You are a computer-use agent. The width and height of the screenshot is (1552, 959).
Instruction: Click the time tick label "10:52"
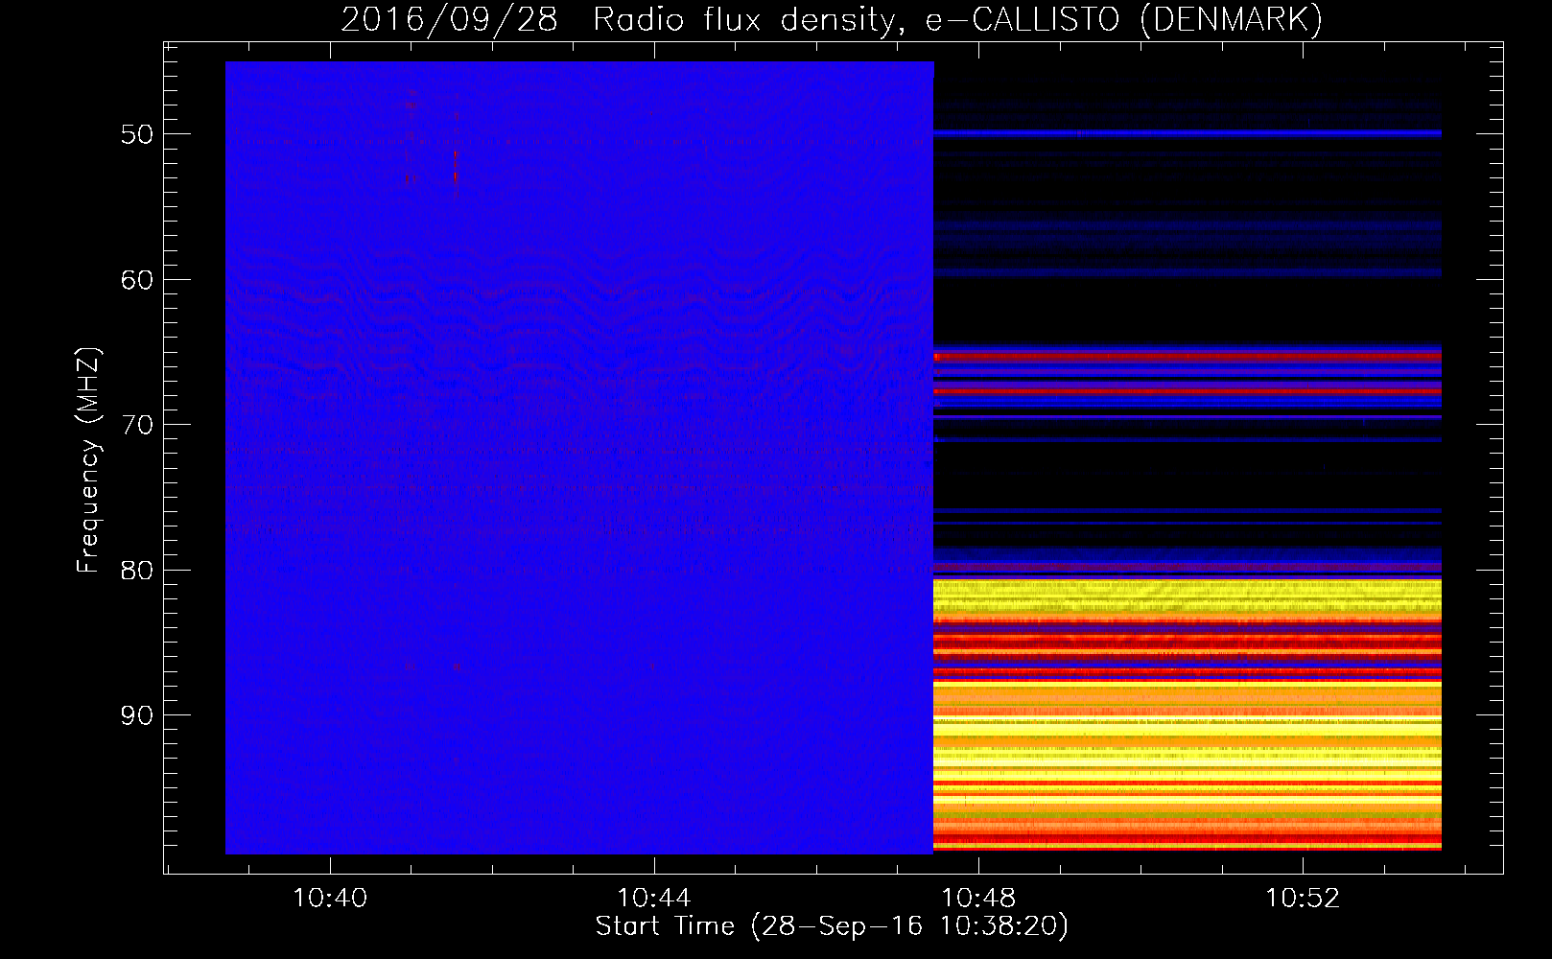pos(1303,898)
